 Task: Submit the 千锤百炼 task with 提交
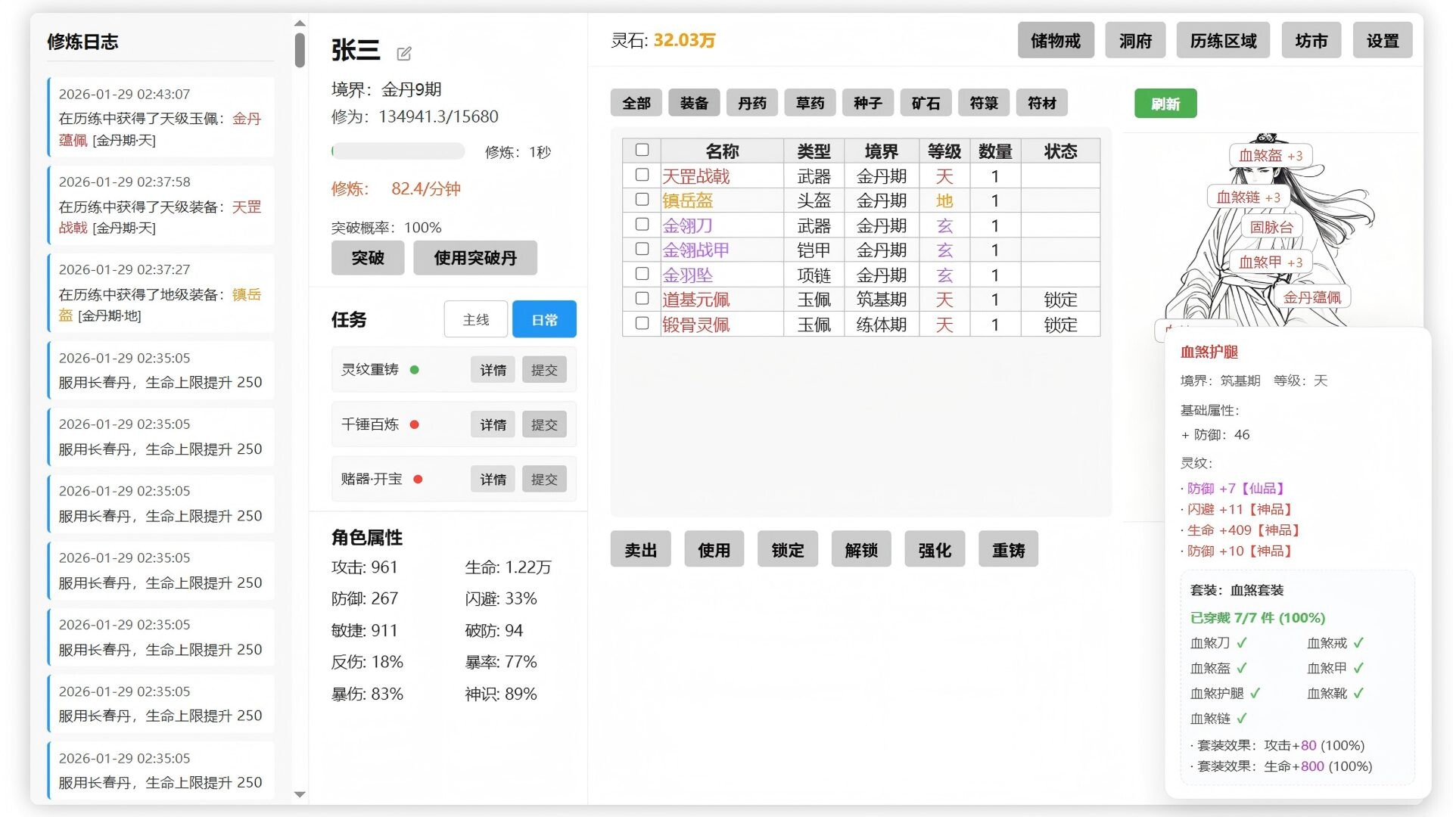click(544, 424)
